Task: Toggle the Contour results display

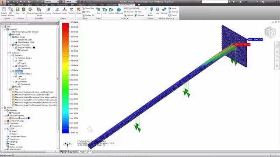Action: click(x=111, y=10)
